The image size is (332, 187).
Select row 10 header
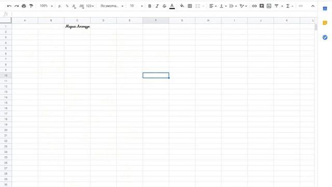pos(6,75)
